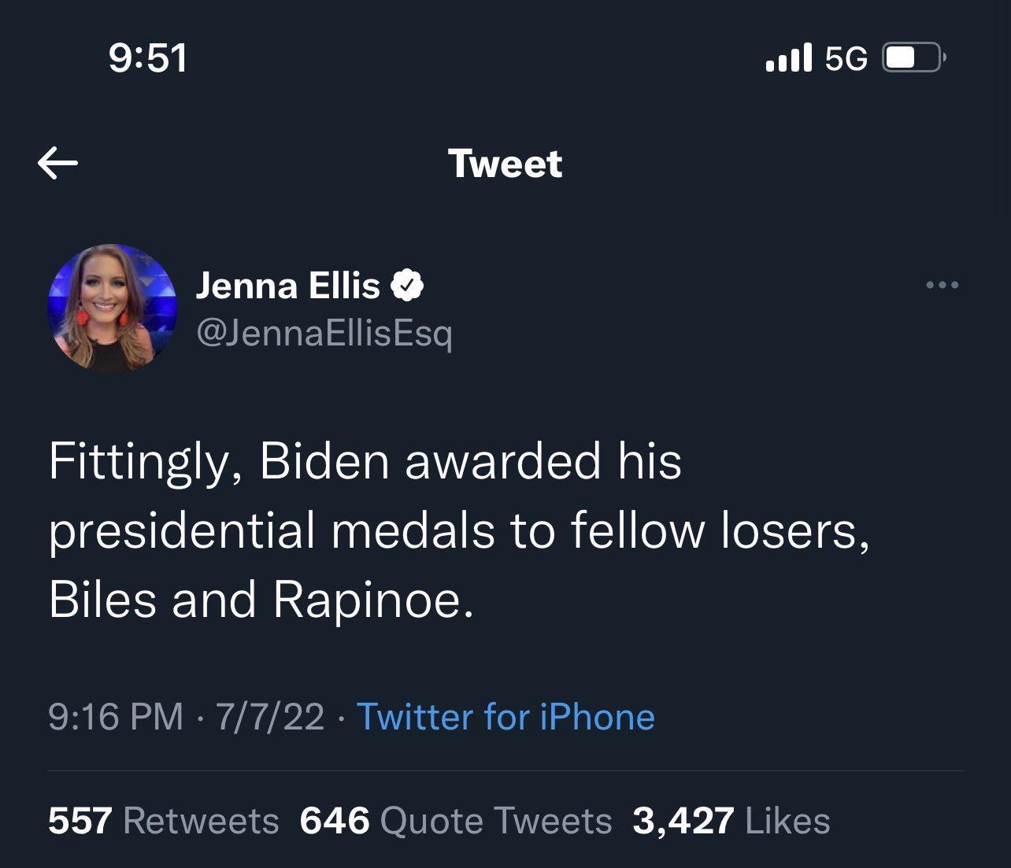
Task: Select the @JennaEllisEsq handle
Action: coord(324,333)
